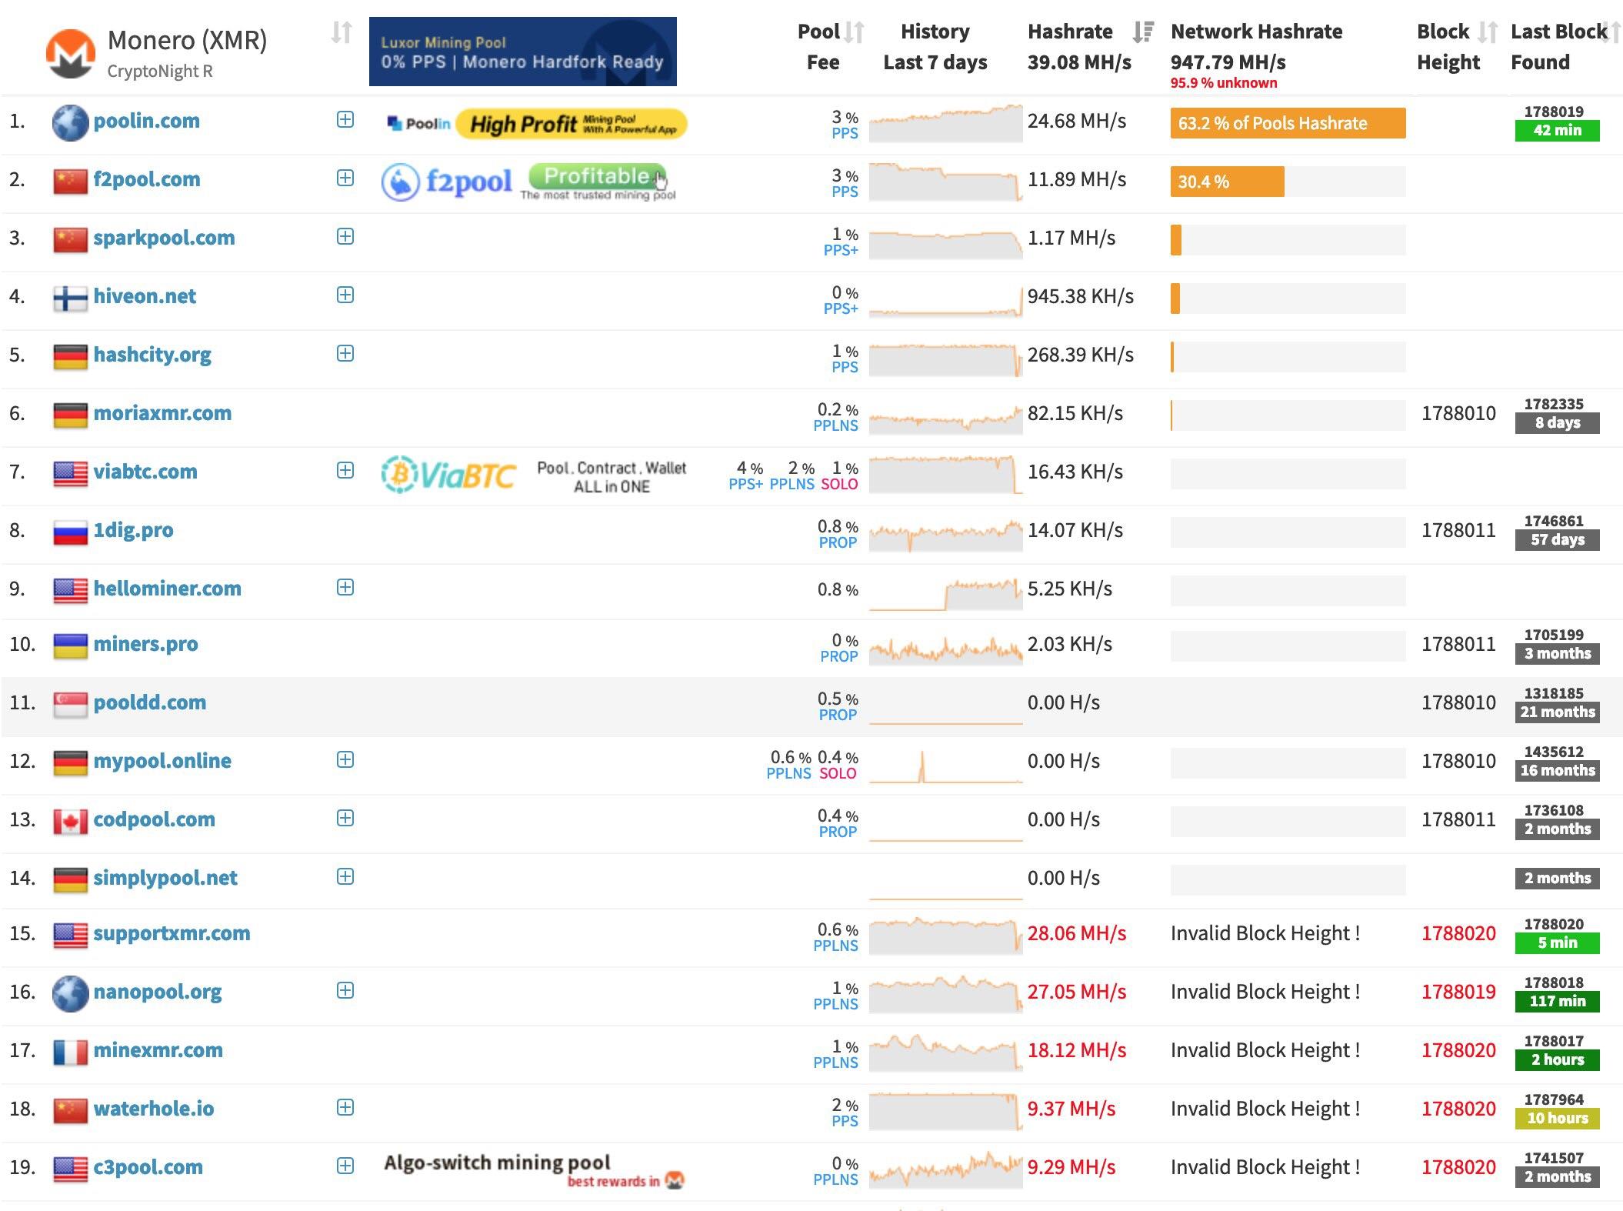Click the globe icon next to poolin.com
Screen dimensions: 1623x1211
(x=71, y=123)
